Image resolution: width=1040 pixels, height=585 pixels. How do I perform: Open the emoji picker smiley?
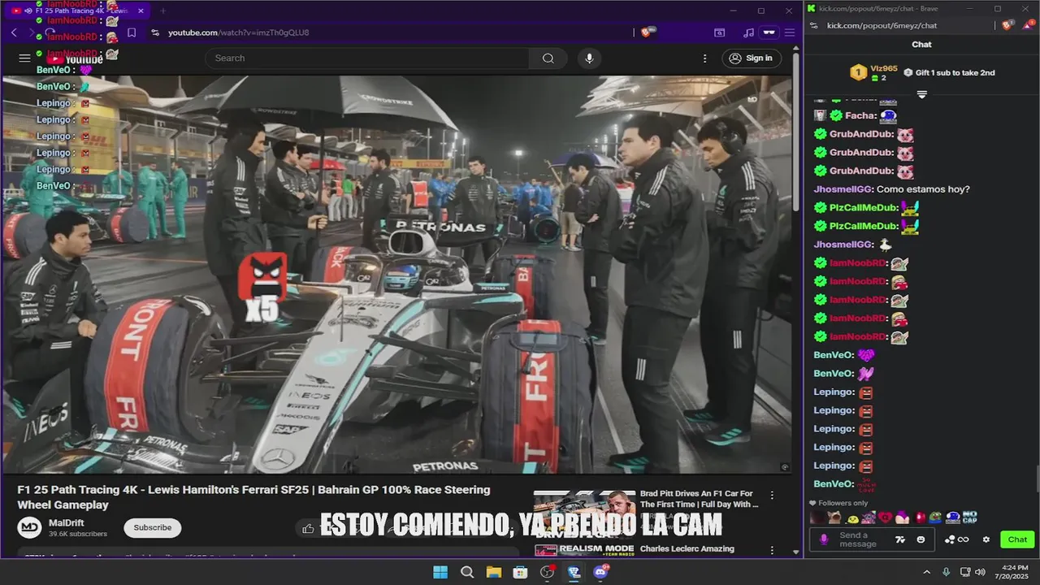tap(921, 539)
